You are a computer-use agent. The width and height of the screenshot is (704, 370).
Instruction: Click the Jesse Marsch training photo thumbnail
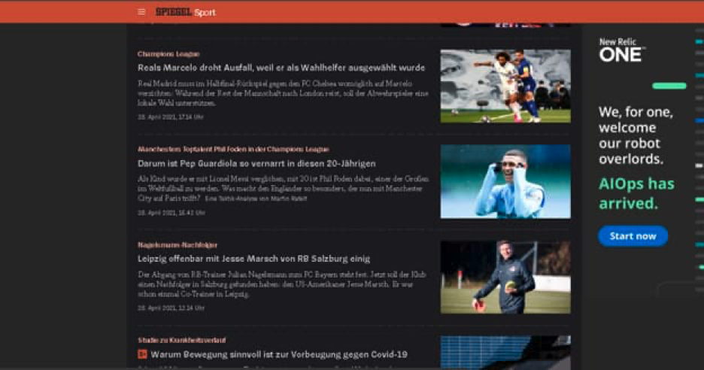tap(505, 277)
